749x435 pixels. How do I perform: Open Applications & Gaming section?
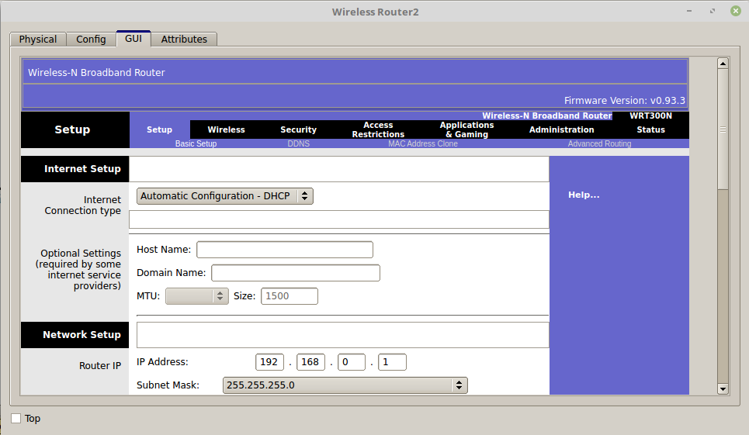(466, 129)
